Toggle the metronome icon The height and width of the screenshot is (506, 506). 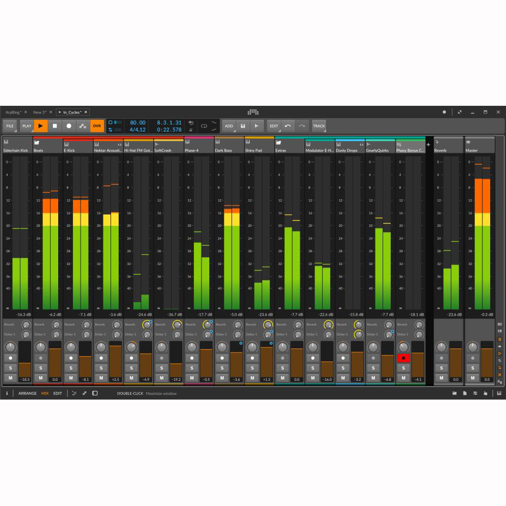tap(191, 130)
